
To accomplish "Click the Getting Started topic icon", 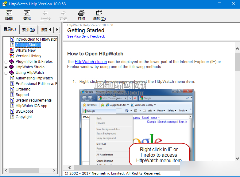I will (12, 45).
